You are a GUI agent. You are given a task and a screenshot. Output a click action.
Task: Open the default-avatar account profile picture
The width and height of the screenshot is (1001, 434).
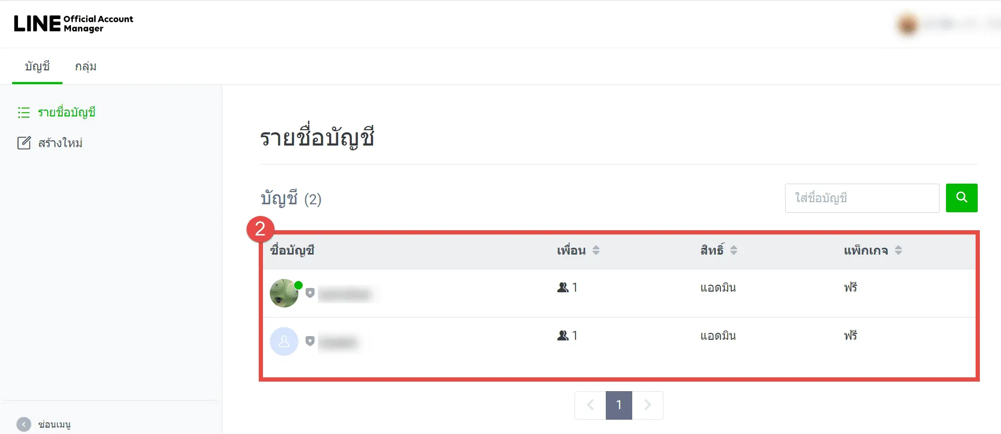pos(284,341)
